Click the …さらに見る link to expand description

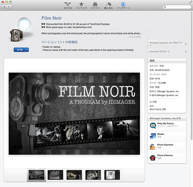[134, 37]
